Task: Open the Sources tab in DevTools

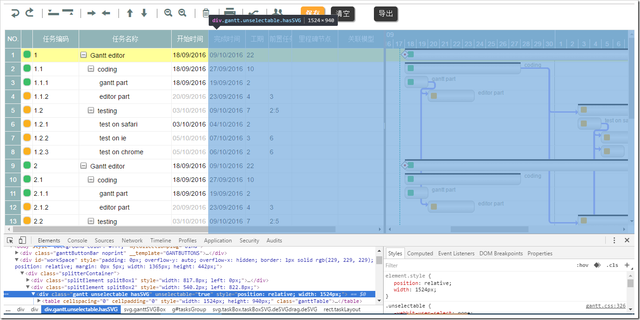Action: [105, 240]
